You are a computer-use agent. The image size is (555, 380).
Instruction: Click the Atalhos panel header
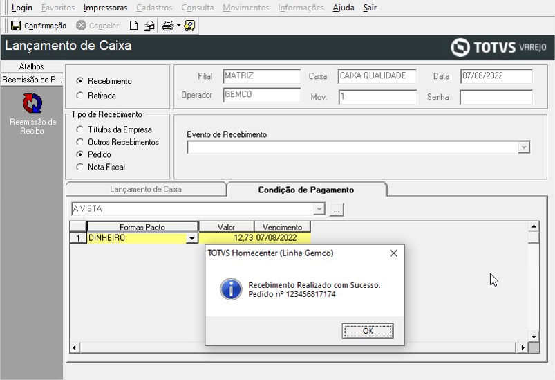coord(32,66)
